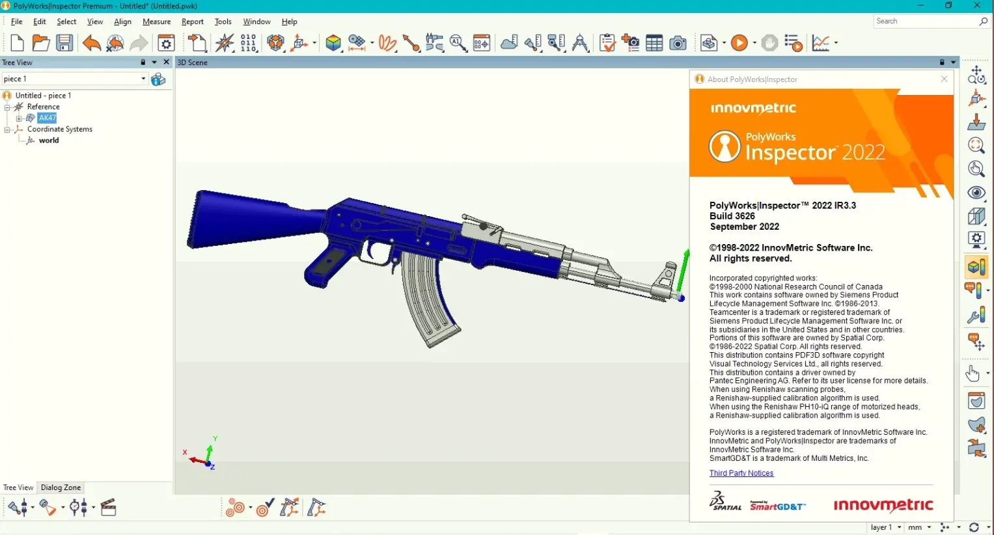Switch to the Dialog Zone tab

61,487
